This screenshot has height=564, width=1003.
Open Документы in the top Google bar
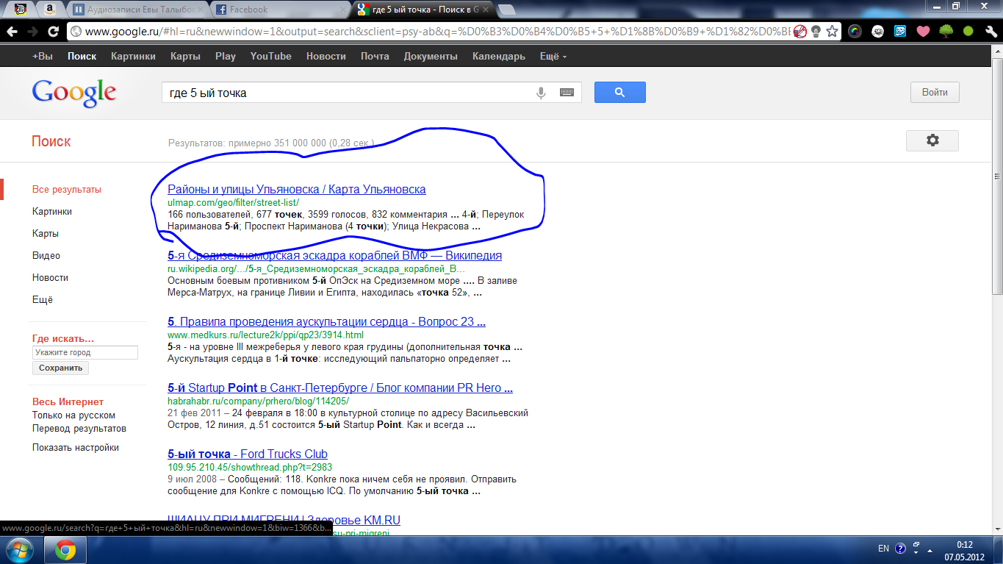point(431,56)
